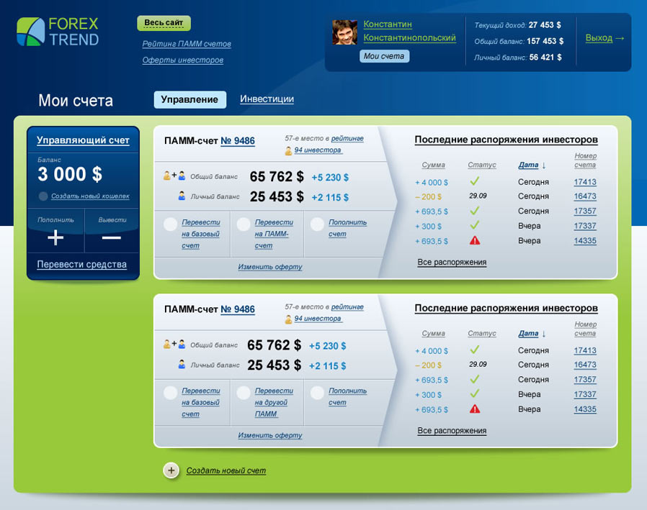
Task: Click investor icon beside 94 инвестора in first panel
Action: pos(288,150)
